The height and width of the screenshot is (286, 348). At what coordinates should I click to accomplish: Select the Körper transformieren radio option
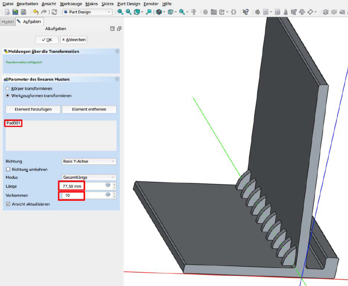click(x=8, y=89)
